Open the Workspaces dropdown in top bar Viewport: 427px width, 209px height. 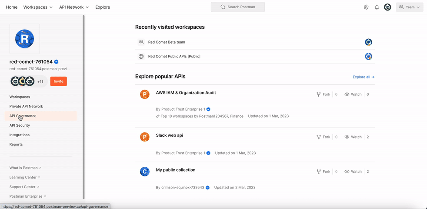[x=38, y=7]
